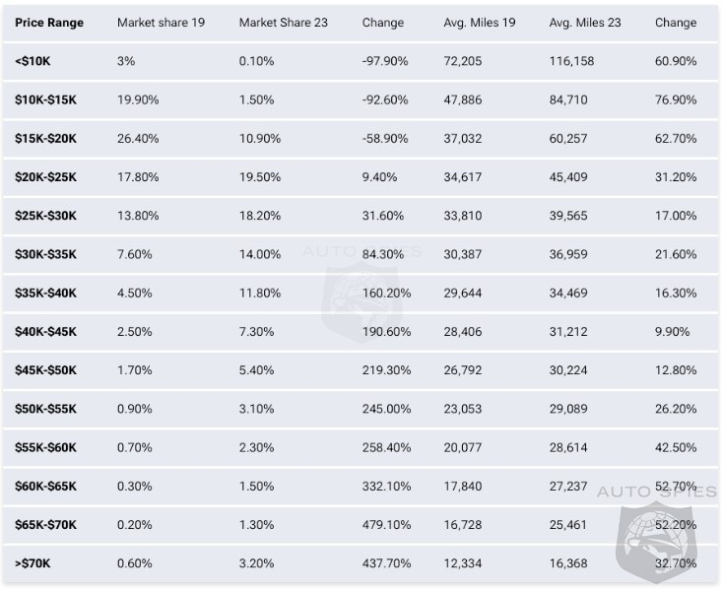Select the $20K-$25K row label
The height and width of the screenshot is (591, 722).
tap(46, 177)
